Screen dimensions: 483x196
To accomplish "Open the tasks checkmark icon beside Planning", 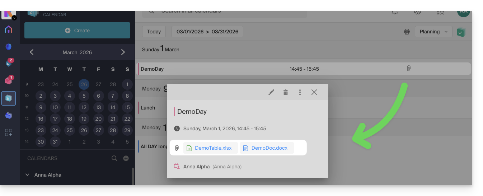I will (461, 32).
